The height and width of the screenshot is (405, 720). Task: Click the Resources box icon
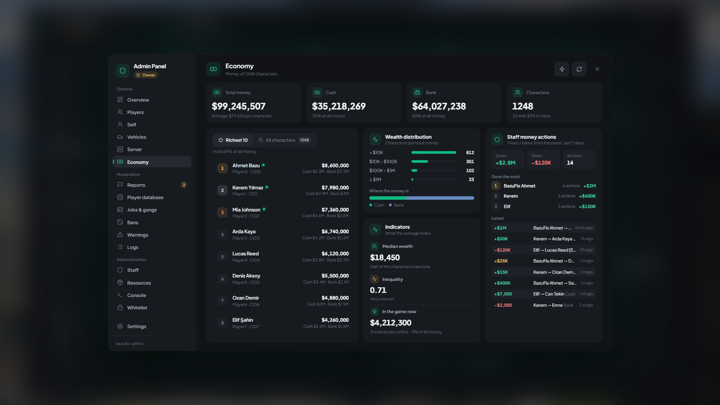(x=120, y=283)
